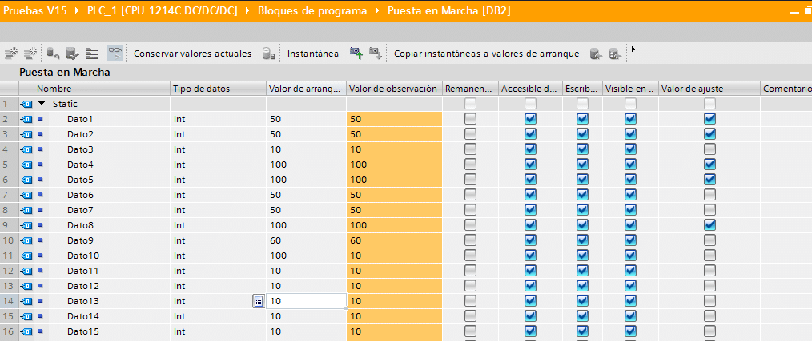Check the Remanencia box for Dato1

(x=470, y=119)
